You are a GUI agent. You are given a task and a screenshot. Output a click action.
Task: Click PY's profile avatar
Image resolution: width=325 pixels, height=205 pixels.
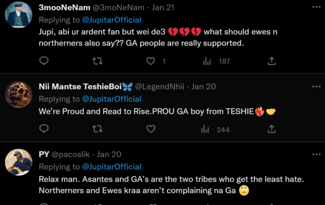[19, 162]
